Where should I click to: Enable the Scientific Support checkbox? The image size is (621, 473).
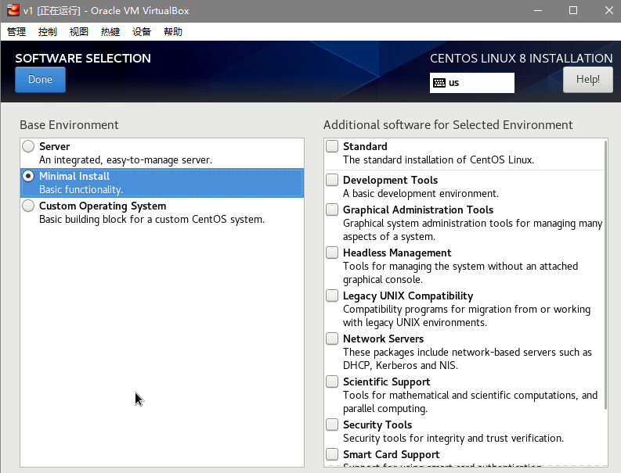[x=332, y=382]
